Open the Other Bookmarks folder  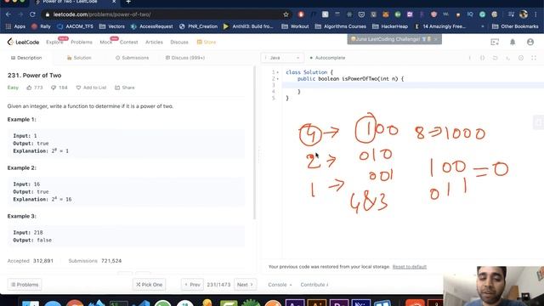[515, 26]
